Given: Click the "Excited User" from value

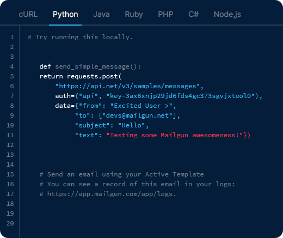Looking at the screenshot, I should [x=141, y=106].
